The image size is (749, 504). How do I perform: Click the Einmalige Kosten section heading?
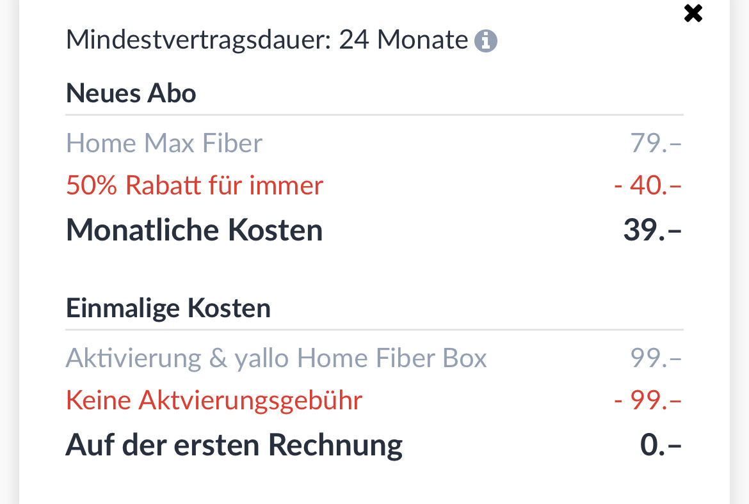click(x=168, y=308)
